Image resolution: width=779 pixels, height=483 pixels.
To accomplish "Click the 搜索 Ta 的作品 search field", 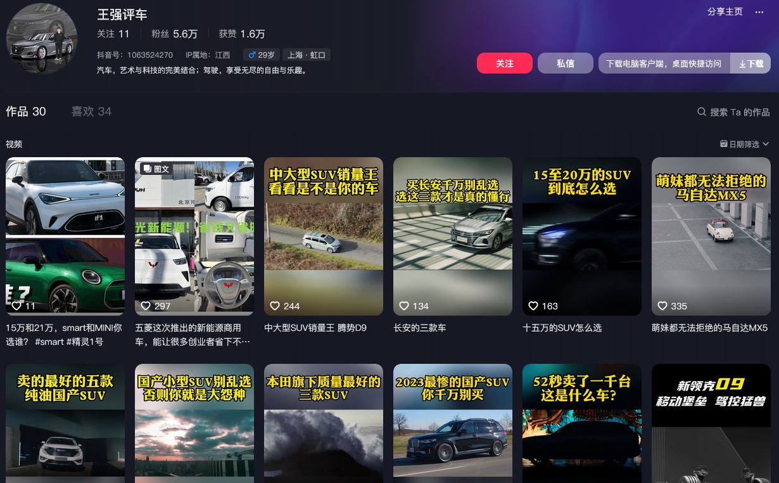I will coord(733,112).
